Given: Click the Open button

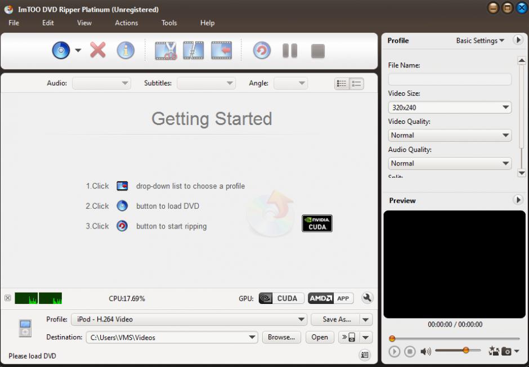Looking at the screenshot, I should pyautogui.click(x=320, y=337).
